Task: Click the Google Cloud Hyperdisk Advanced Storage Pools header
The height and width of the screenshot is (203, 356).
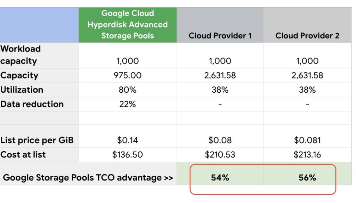Action: tap(127, 25)
